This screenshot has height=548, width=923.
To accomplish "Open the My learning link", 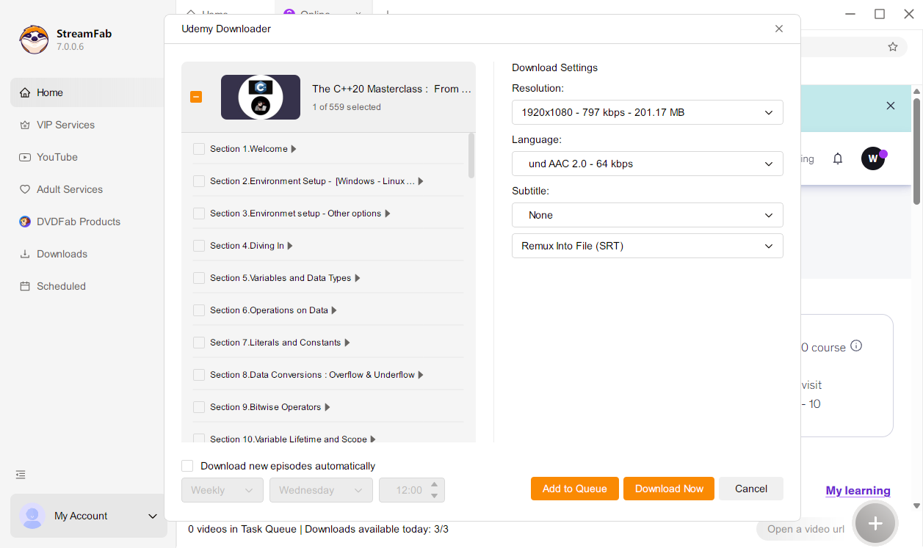I will click(858, 490).
